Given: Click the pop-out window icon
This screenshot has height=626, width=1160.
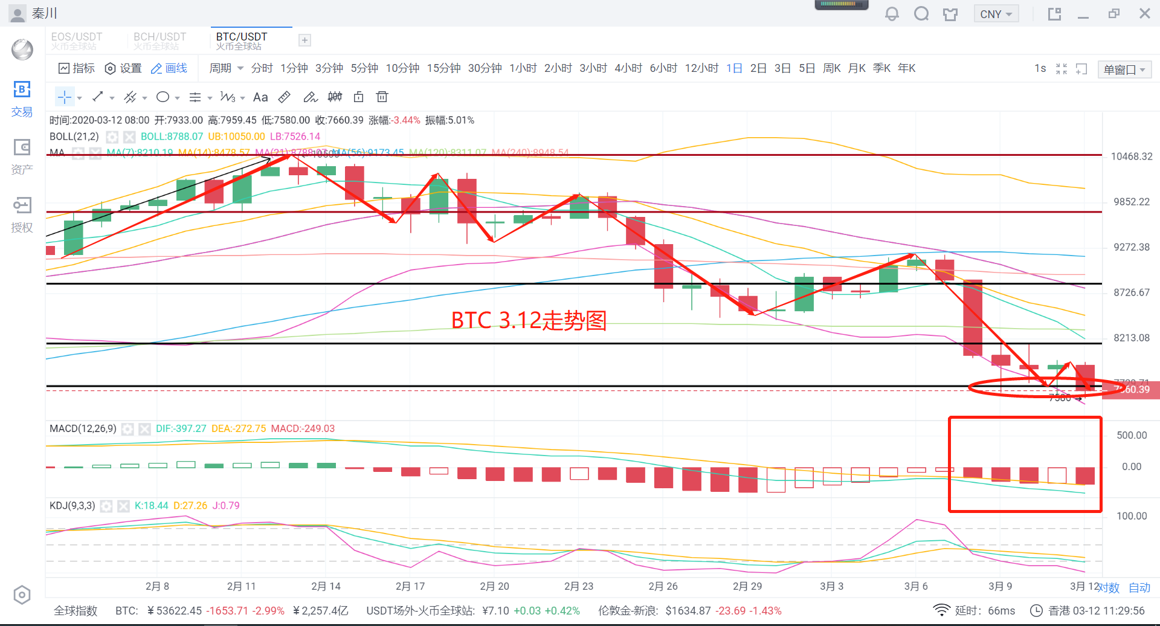Looking at the screenshot, I should coord(1054,14).
